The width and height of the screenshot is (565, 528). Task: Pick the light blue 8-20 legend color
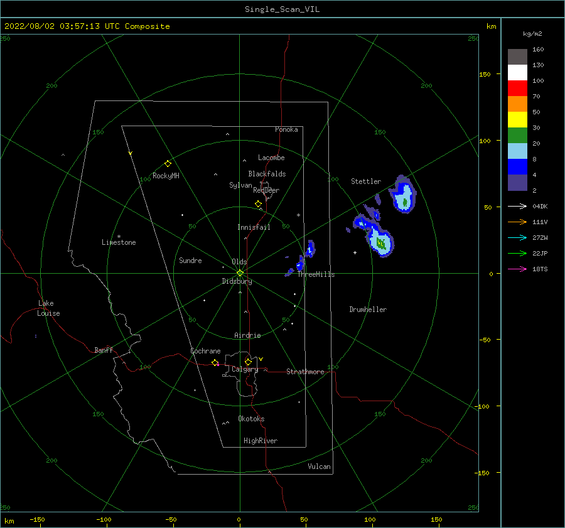pyautogui.click(x=517, y=151)
